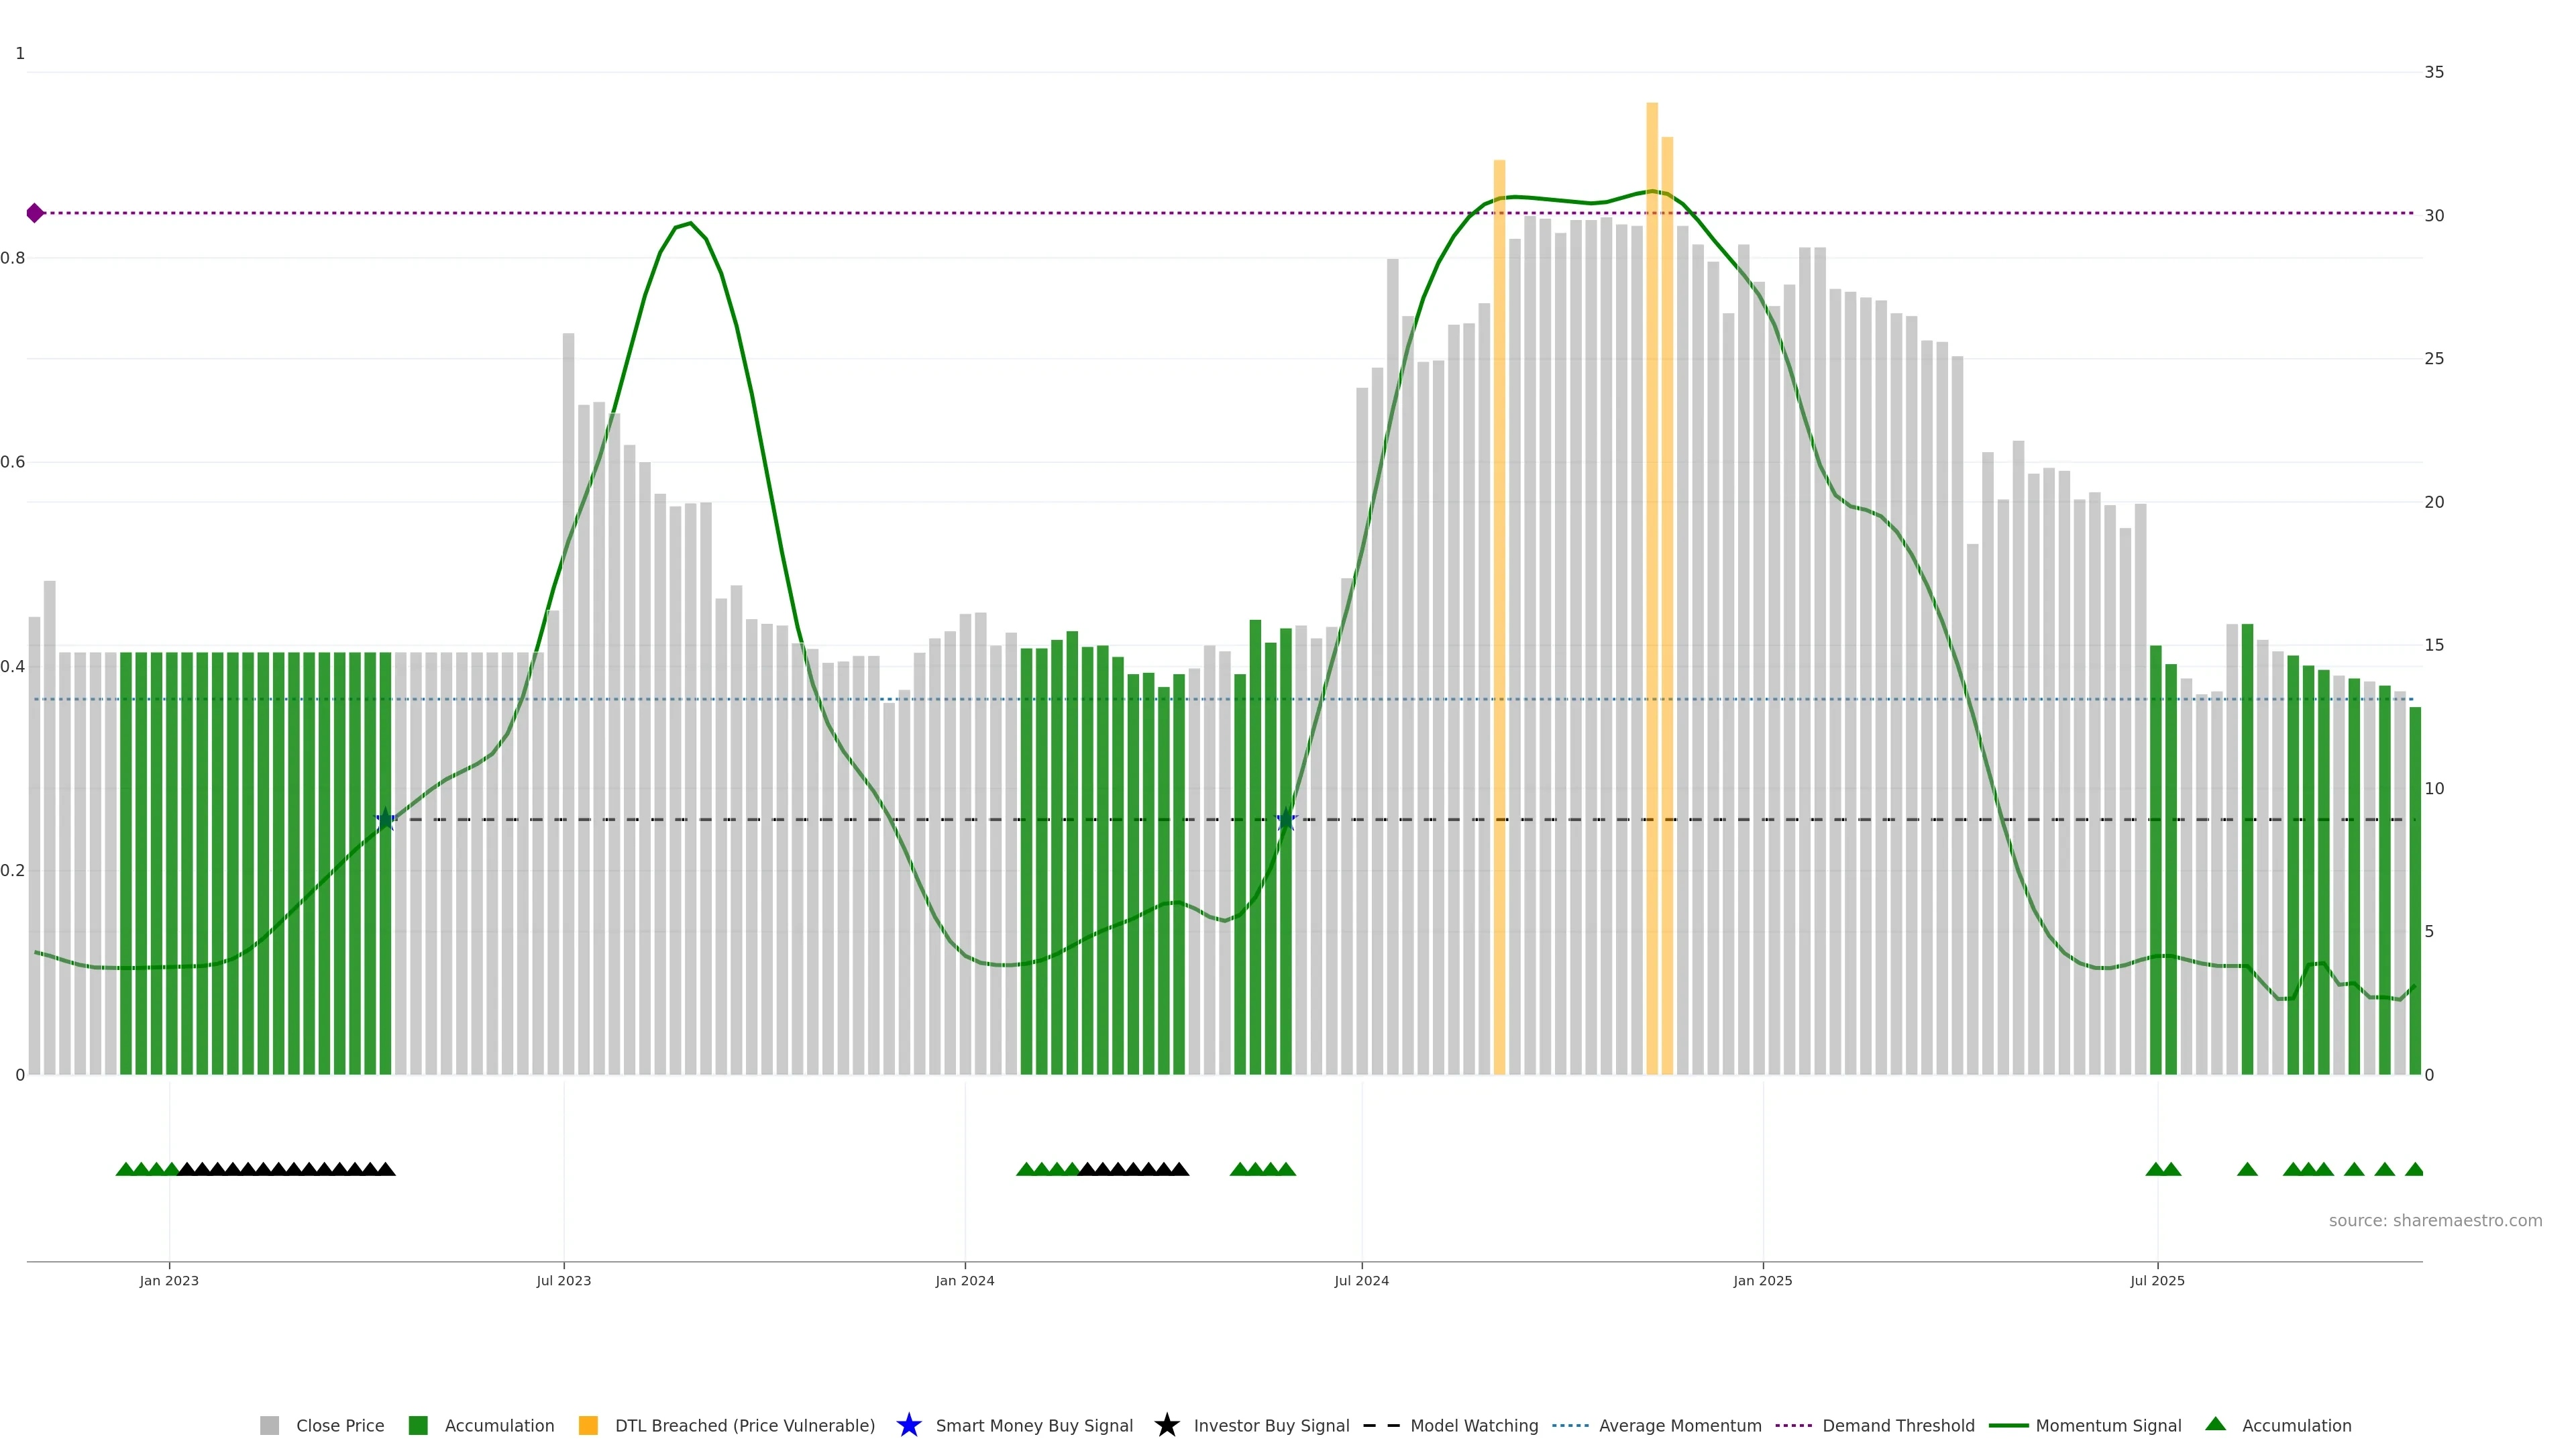The image size is (2576, 1449).
Task: Click the Jul 2024 x-axis label
Action: click(1361, 1280)
